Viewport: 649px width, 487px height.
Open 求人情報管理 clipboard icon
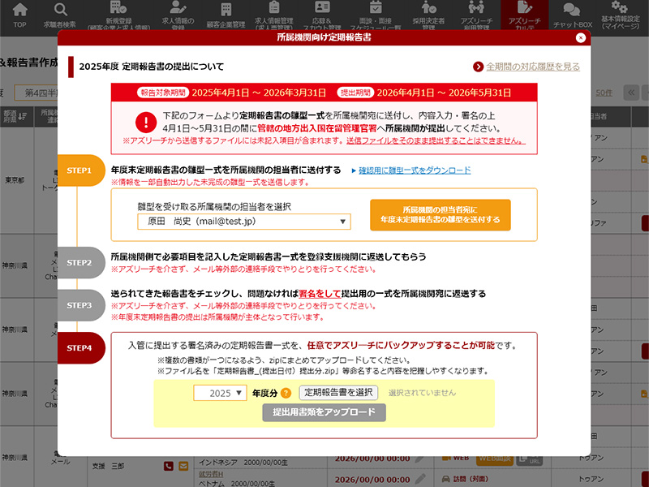274,7
